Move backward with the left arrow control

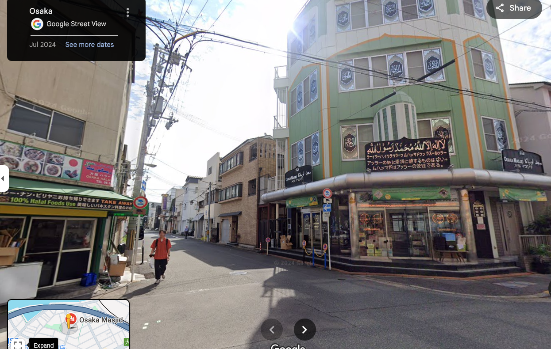pos(272,330)
